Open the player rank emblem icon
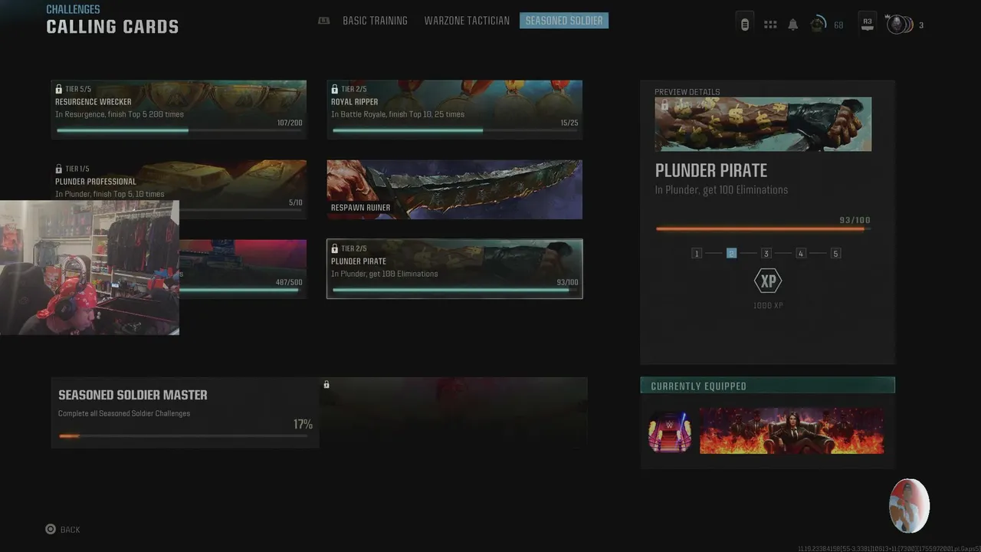This screenshot has height=552, width=981. tap(819, 25)
